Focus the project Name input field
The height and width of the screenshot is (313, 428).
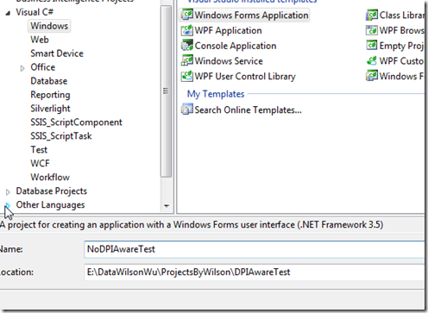[x=255, y=249]
